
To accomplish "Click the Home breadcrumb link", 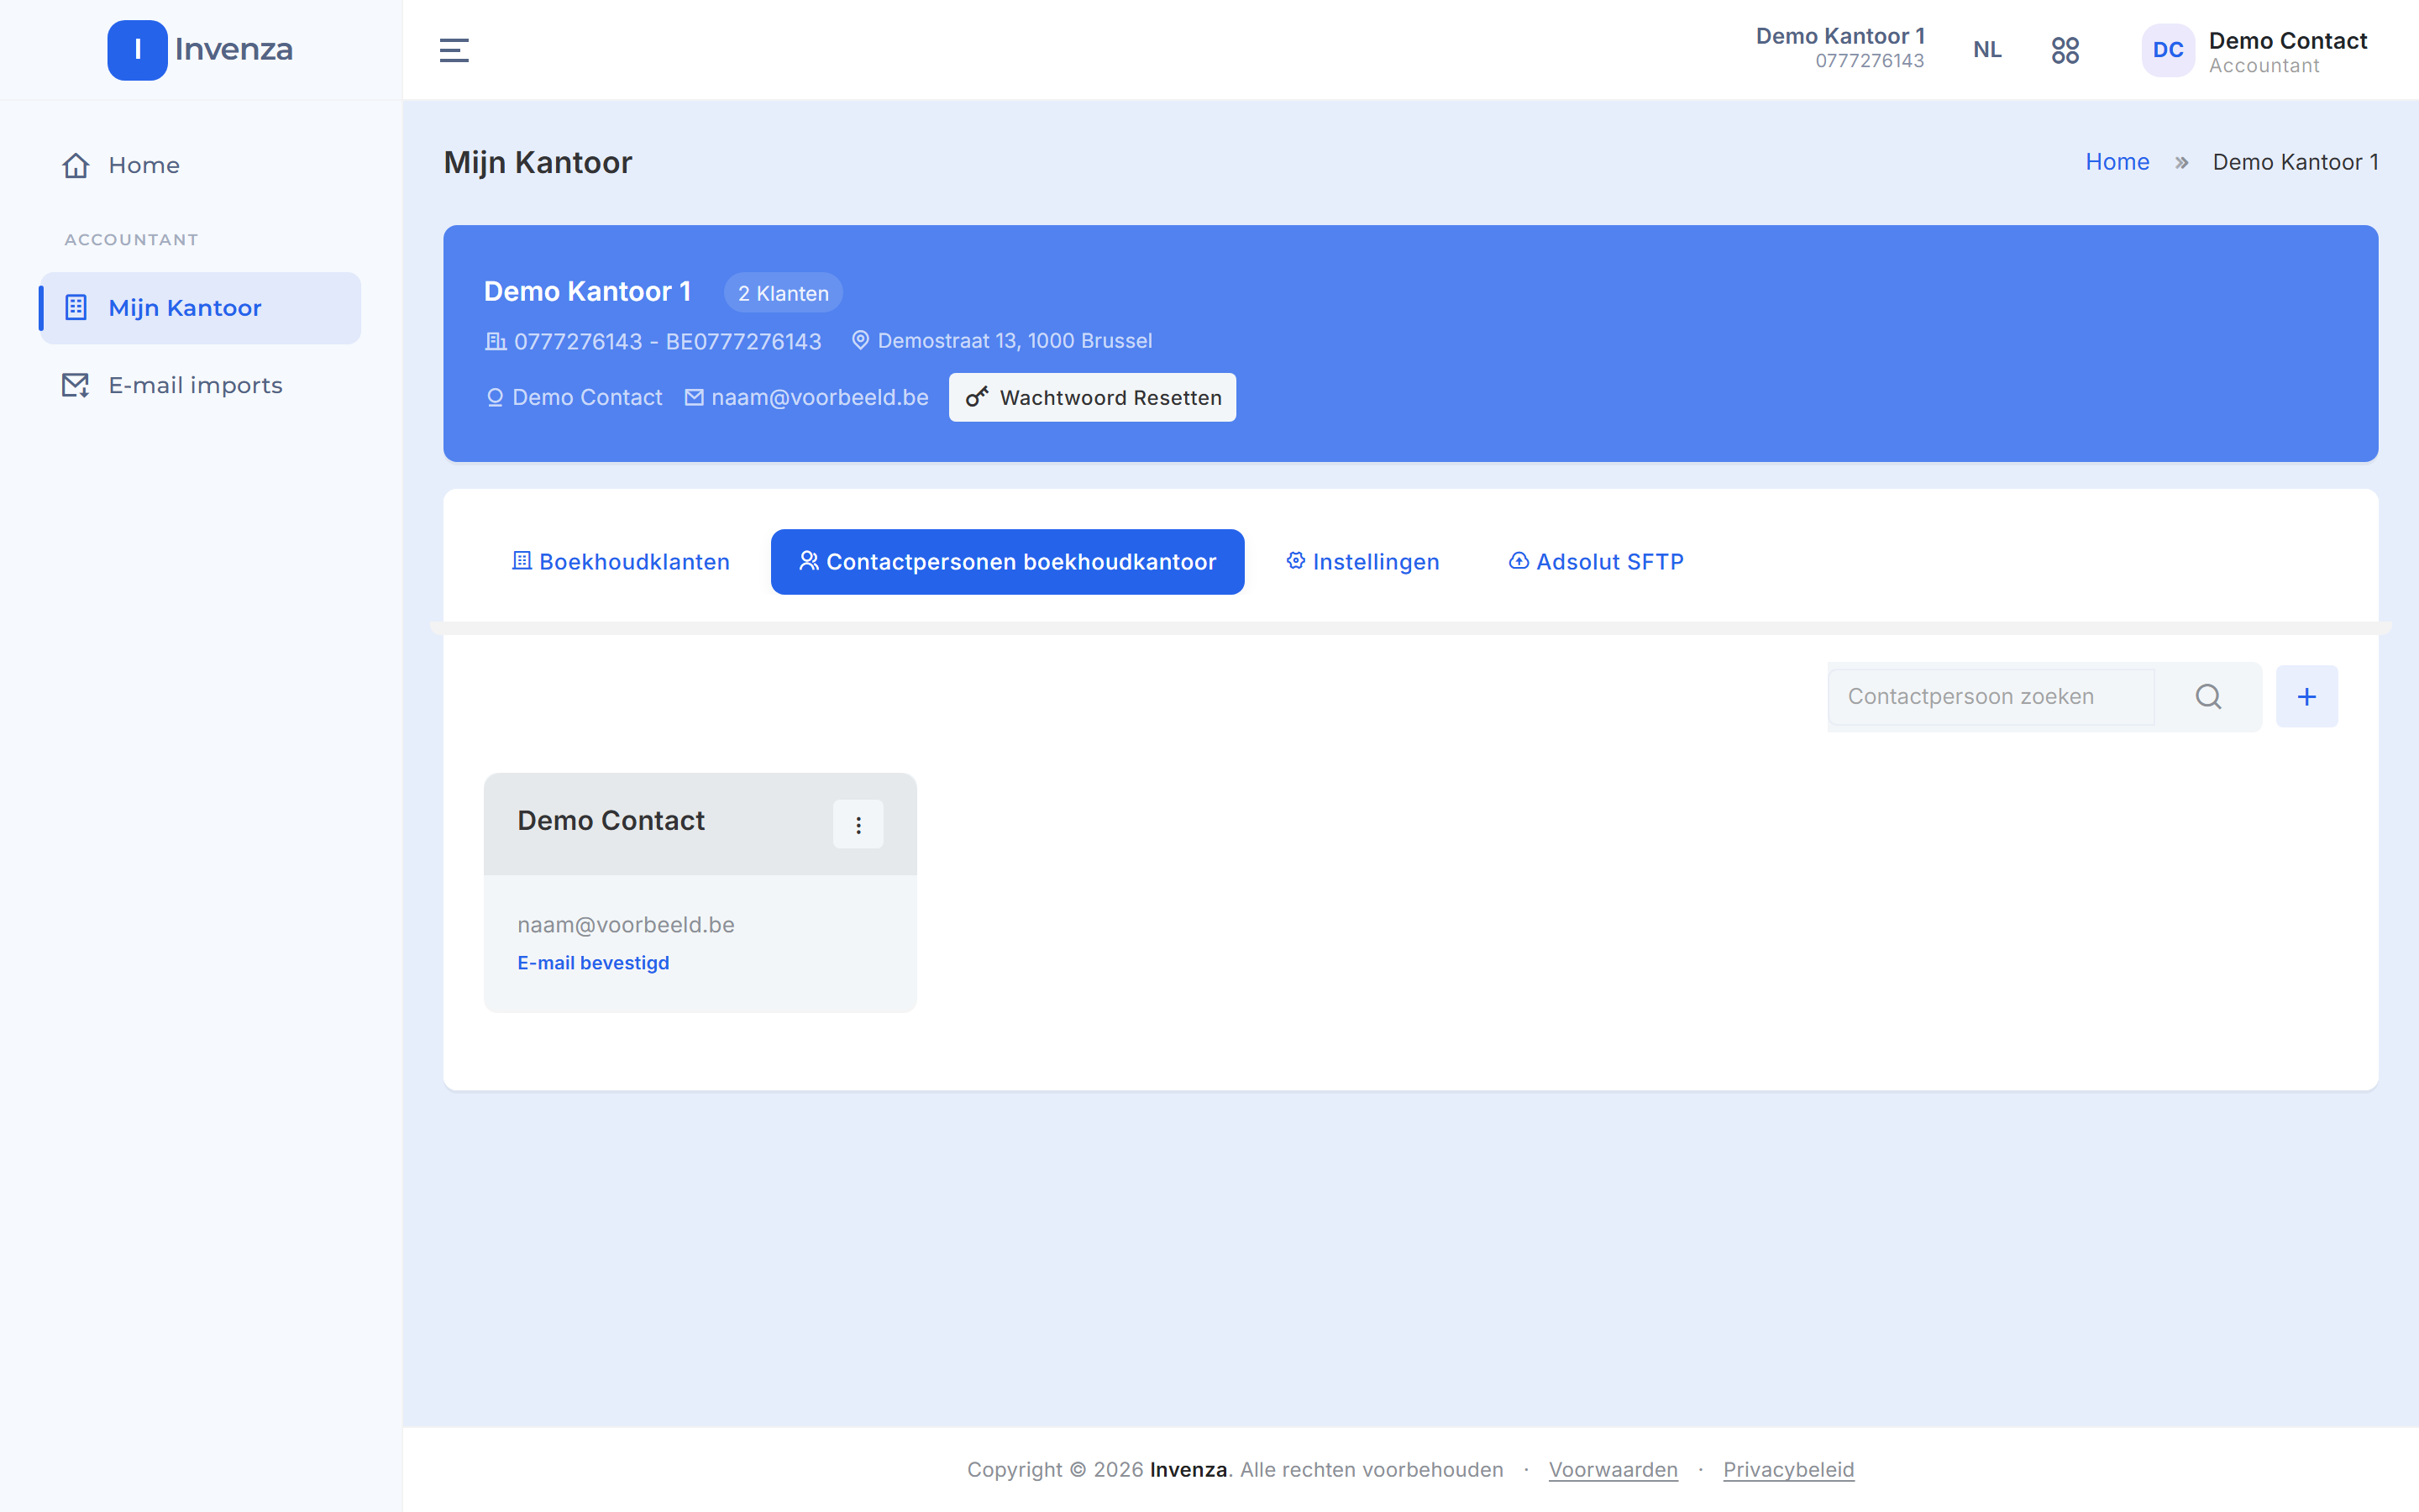I will tap(2116, 162).
